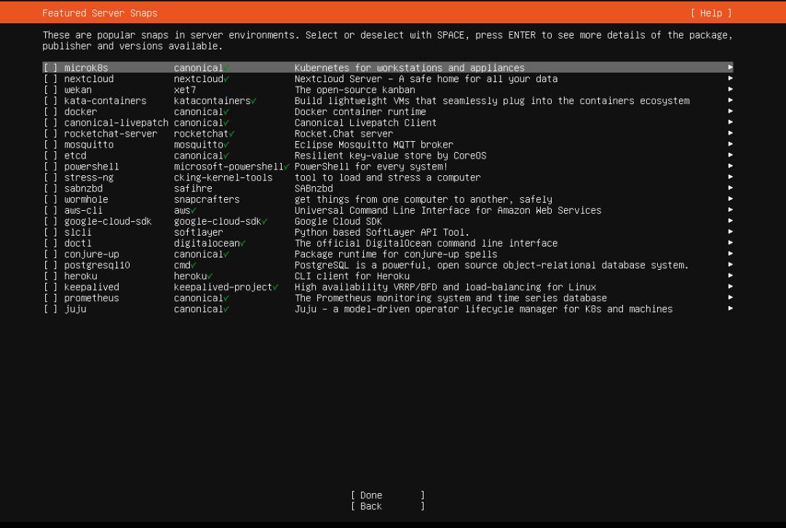Expand the aws-cli row details arrow
Screen dimensions: 786x528
pyautogui.click(x=731, y=210)
